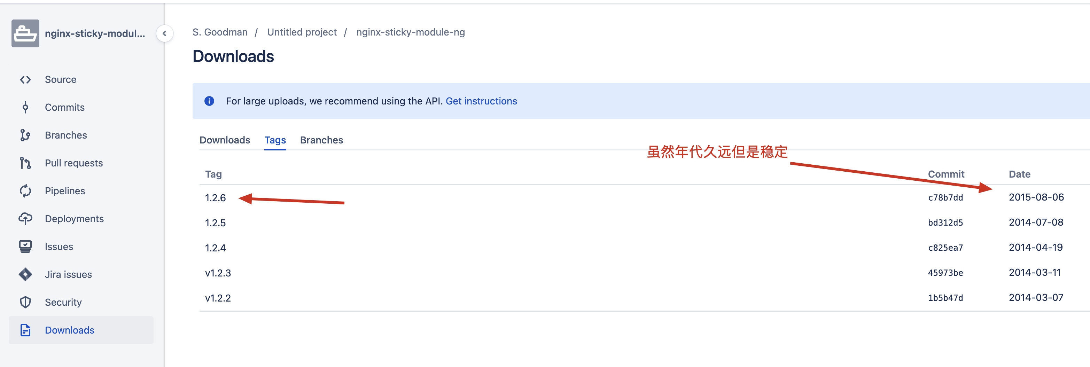Open the Get instructions link
Image resolution: width=1090 pixels, height=367 pixels.
pyautogui.click(x=482, y=101)
